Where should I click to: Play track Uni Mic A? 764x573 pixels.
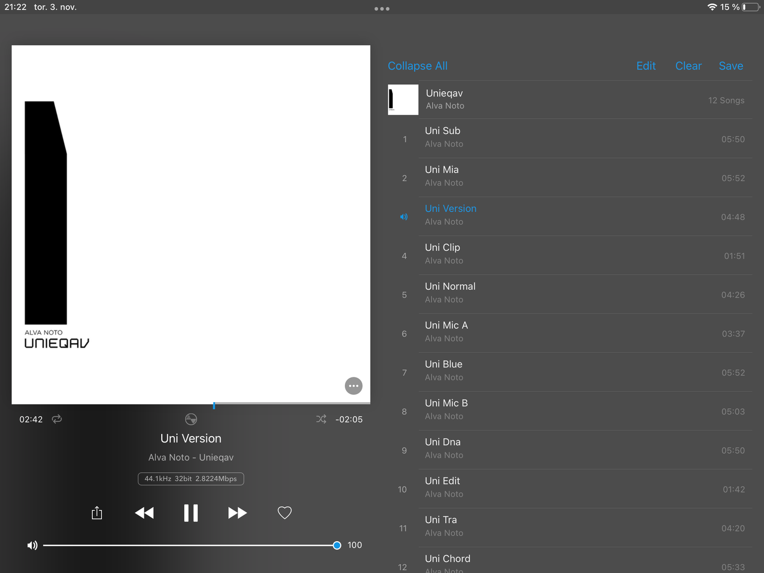(570, 333)
